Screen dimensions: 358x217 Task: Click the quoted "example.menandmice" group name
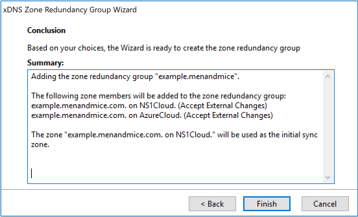[197, 76]
